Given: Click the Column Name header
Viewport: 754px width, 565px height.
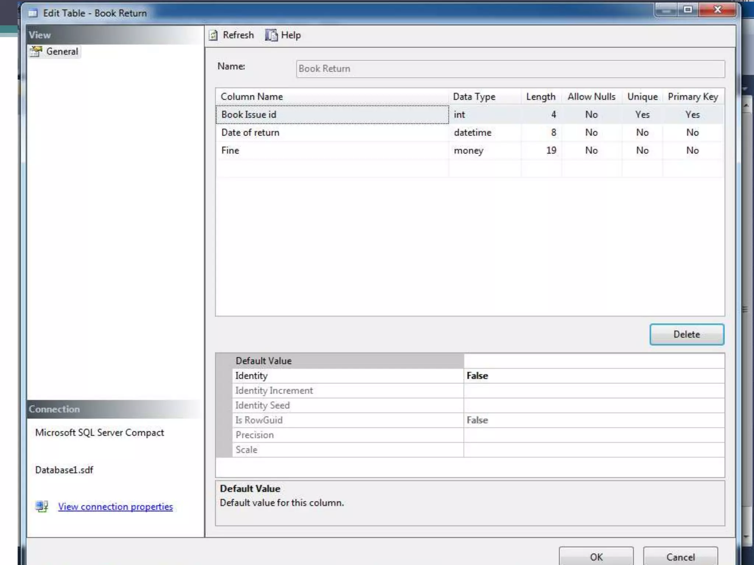Looking at the screenshot, I should [332, 97].
